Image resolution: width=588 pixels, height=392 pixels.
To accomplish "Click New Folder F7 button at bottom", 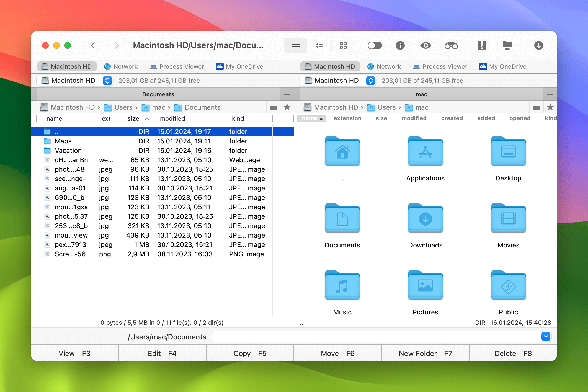I will 425,353.
